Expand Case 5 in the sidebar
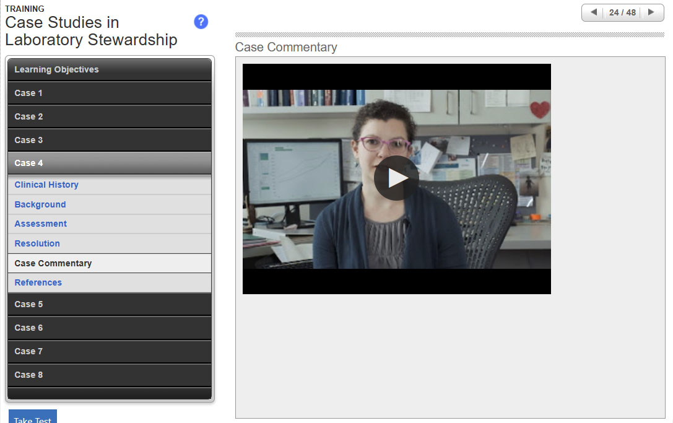The image size is (673, 423). click(110, 304)
